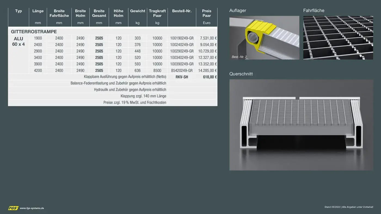Click the Typ column header
This screenshot has height=214, width=381.
pos(19,11)
